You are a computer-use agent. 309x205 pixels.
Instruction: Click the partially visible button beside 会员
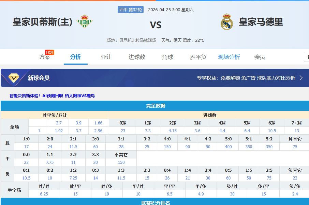307,57
